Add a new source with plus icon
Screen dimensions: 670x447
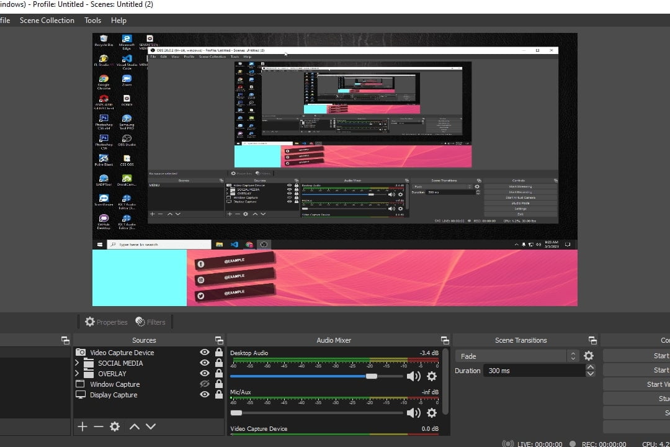click(83, 427)
